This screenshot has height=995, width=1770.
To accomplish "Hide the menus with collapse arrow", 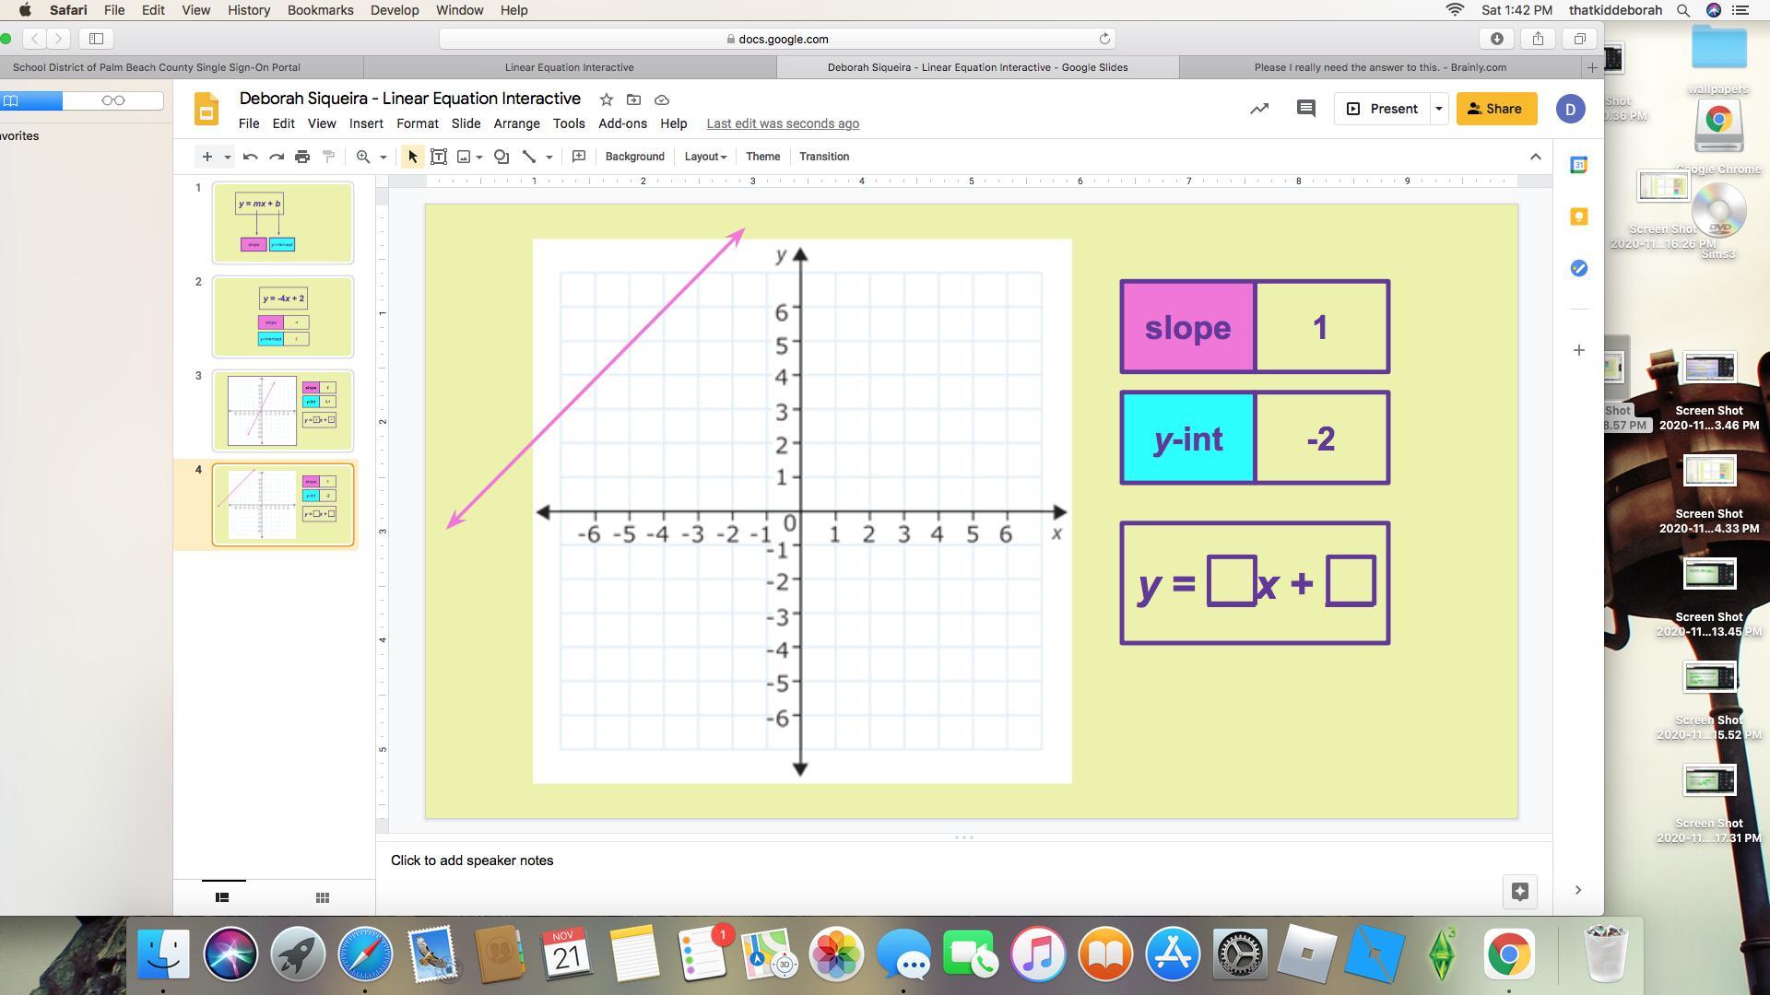I will 1535,157.
